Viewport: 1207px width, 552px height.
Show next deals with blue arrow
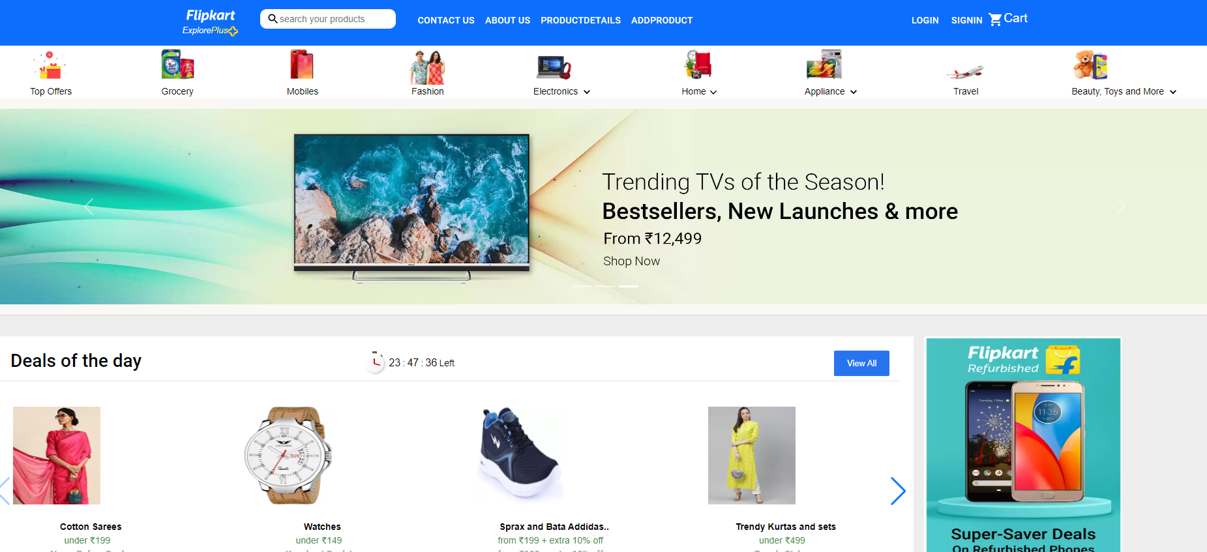click(898, 491)
